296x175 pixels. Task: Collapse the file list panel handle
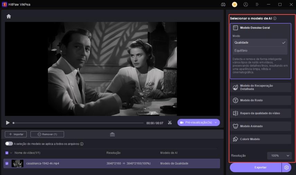(x=112, y=134)
